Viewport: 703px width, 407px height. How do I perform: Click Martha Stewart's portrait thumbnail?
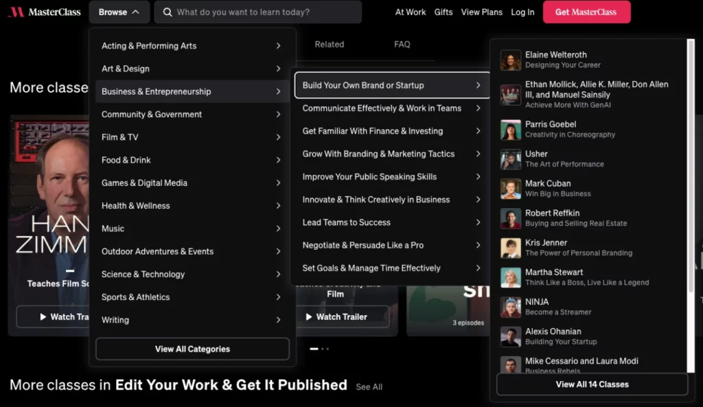(511, 277)
